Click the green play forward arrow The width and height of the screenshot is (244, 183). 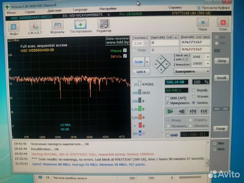point(170,111)
